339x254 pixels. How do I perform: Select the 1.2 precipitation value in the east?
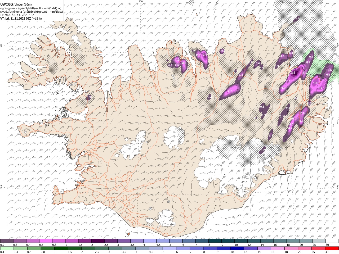[320, 88]
